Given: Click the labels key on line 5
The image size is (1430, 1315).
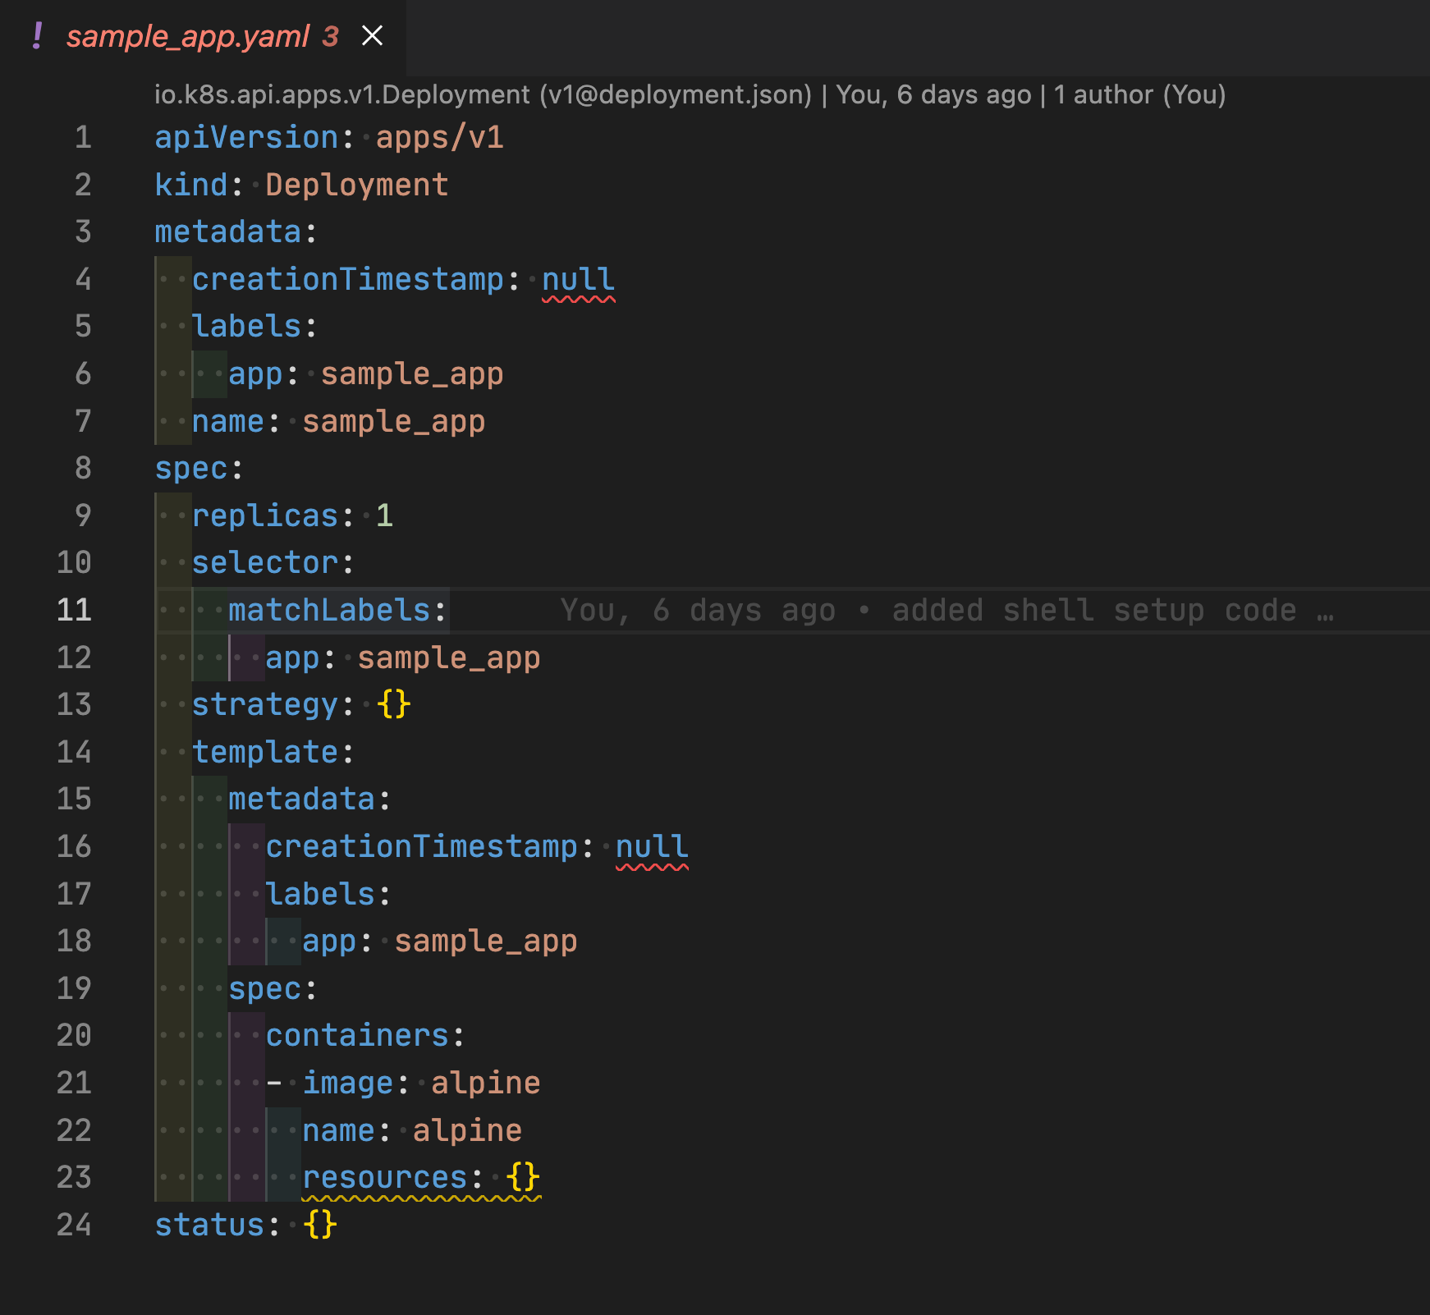Looking at the screenshot, I should pyautogui.click(x=246, y=326).
